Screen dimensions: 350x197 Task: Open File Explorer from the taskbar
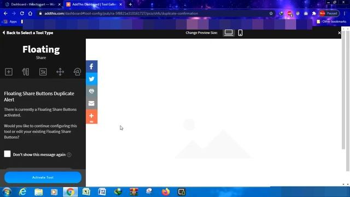(39, 192)
